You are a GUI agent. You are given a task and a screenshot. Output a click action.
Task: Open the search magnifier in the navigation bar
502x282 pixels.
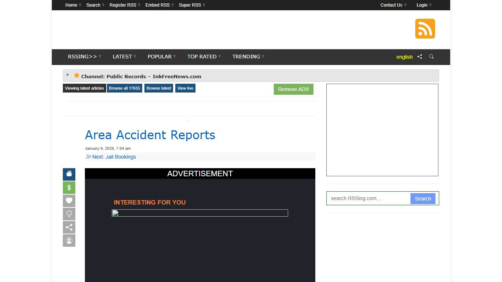pyautogui.click(x=431, y=57)
